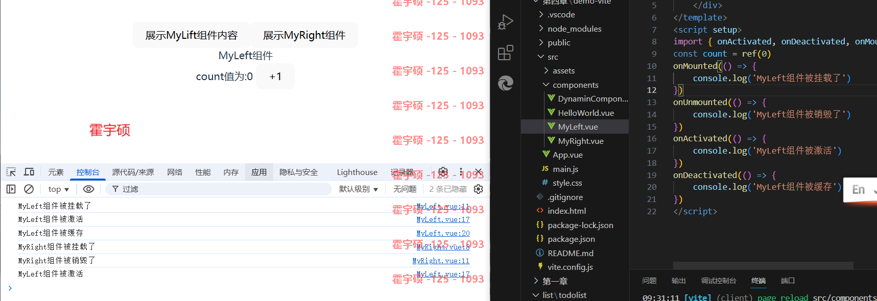This screenshot has width=877, height=301.
Task: Toggle the console sidebar panel icon
Action: [11, 189]
